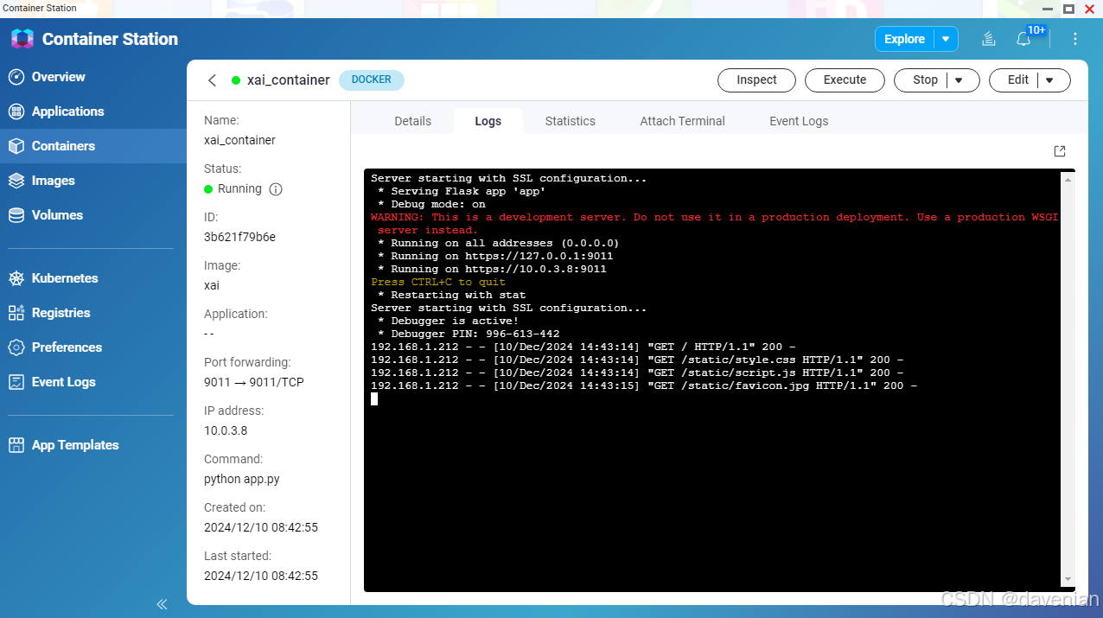
Task: Click the GET /static/style.css log entry
Action: pyautogui.click(x=637, y=360)
